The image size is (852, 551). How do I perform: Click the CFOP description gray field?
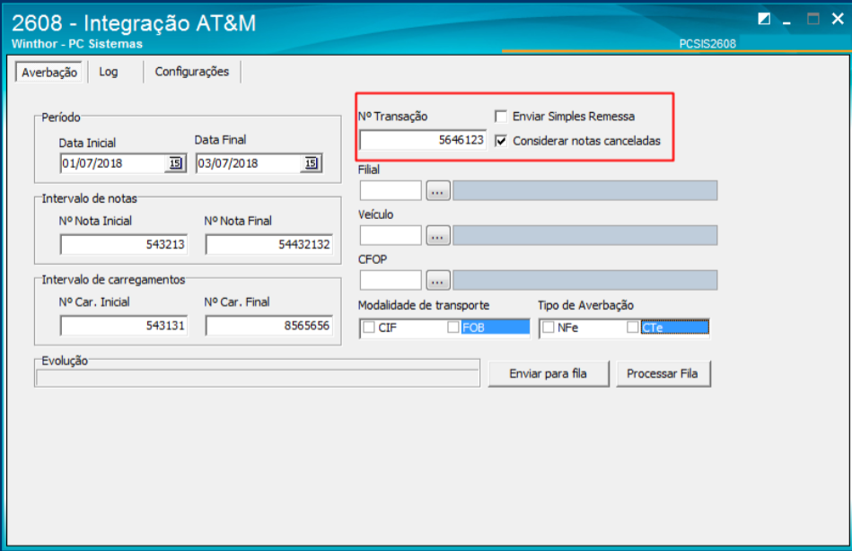(x=584, y=280)
